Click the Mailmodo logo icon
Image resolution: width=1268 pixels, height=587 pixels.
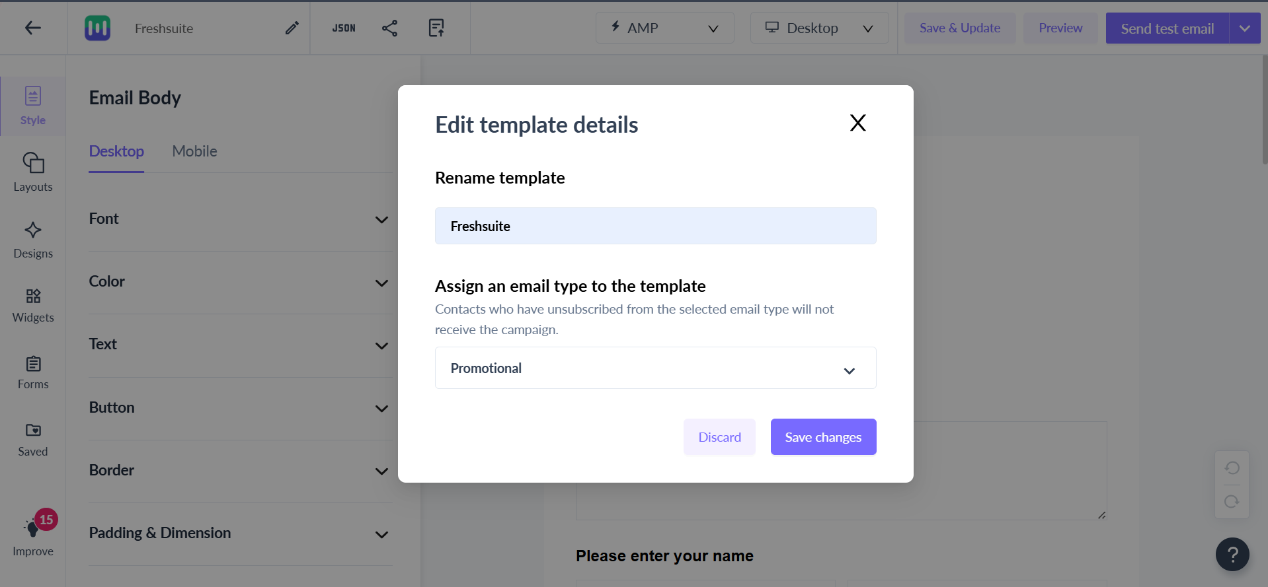point(97,28)
